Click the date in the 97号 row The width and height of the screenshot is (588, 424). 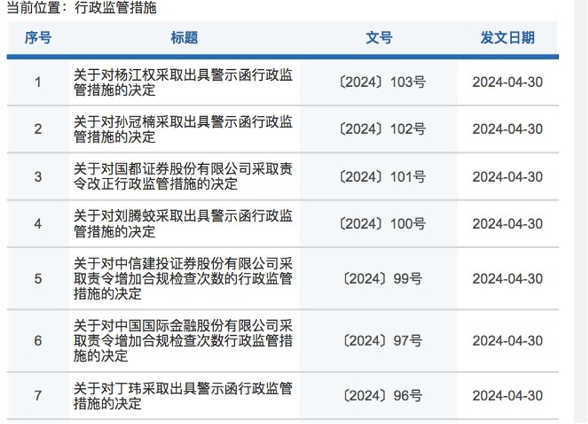click(x=507, y=341)
